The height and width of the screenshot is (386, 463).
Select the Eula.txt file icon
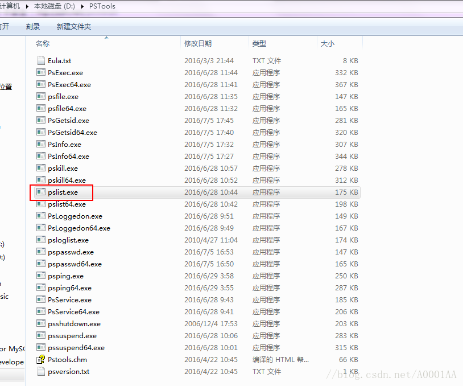point(41,60)
